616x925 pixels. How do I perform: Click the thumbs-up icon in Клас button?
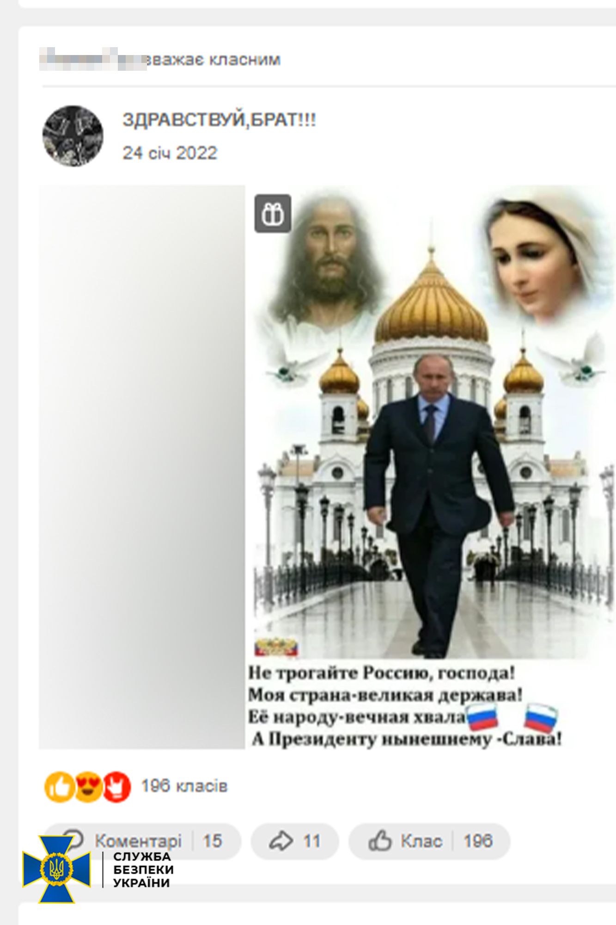click(x=380, y=840)
